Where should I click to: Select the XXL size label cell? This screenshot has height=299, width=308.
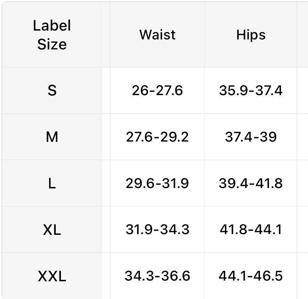pos(52,276)
